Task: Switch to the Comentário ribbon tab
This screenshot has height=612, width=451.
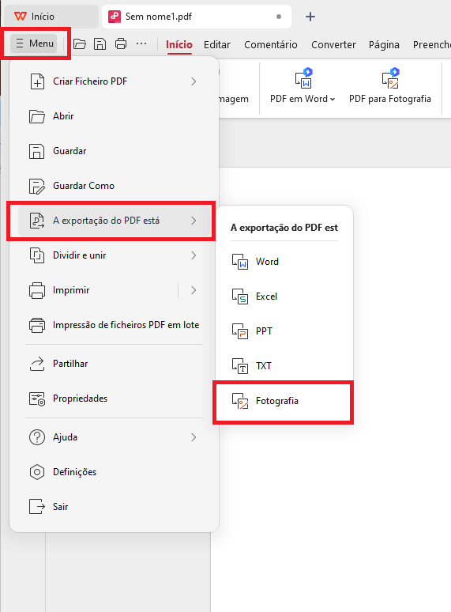Action: coord(271,45)
